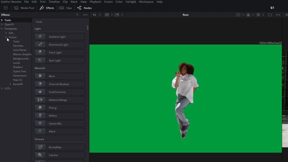Open the Edit menu
This screenshot has width=288, height=162.
pos(34,2)
